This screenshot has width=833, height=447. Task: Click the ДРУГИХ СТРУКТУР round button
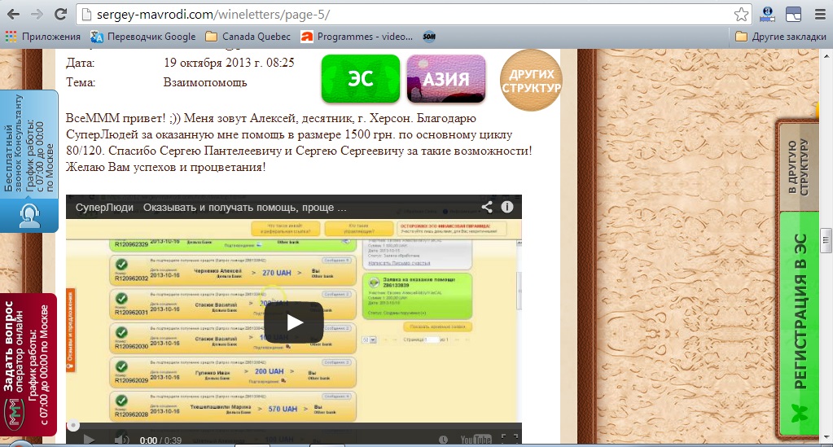(x=531, y=81)
